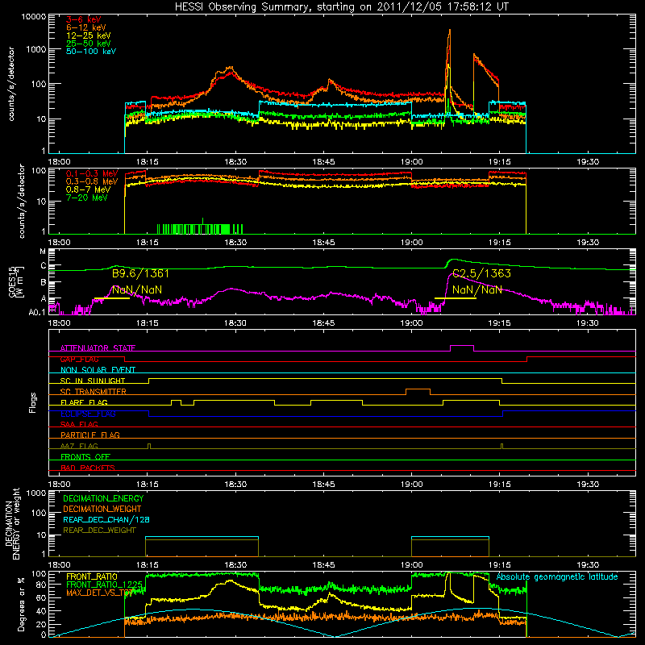Viewport: 645px width, 645px height.
Task: Click the MAX_DET_VS_TOT legend entry
Action: click(x=99, y=593)
